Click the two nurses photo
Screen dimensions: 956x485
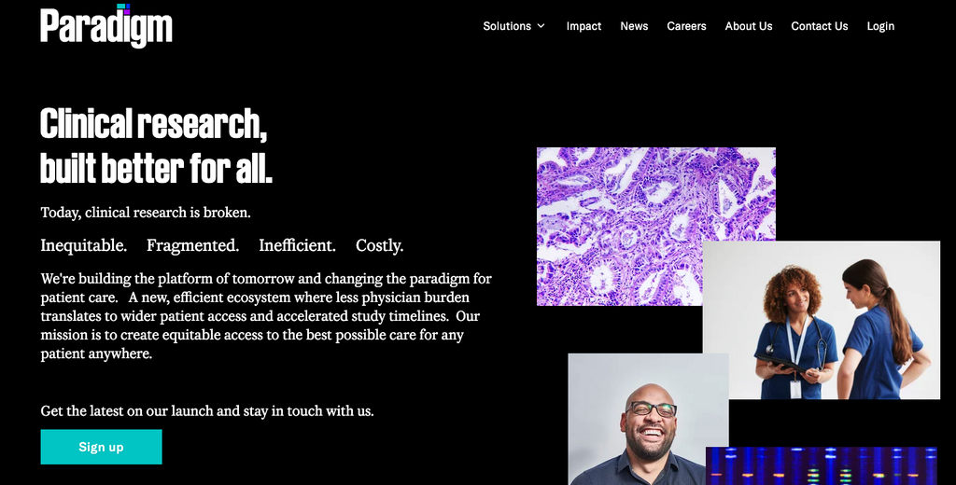(822, 320)
